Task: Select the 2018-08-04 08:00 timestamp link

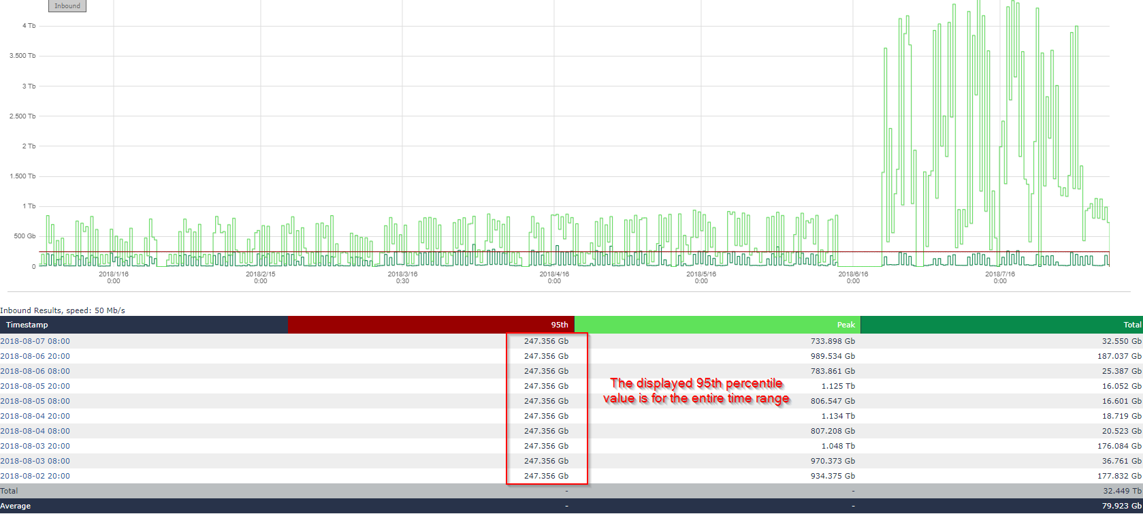Action: pyautogui.click(x=35, y=431)
